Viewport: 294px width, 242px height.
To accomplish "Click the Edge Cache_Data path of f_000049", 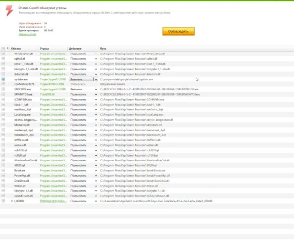I will pyautogui.click(x=156, y=201).
